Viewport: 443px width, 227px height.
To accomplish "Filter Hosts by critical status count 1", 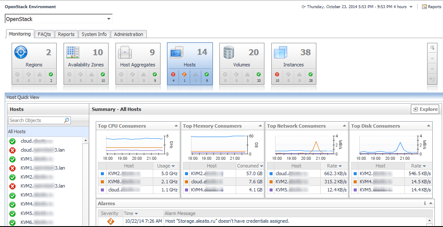I will 184,77.
